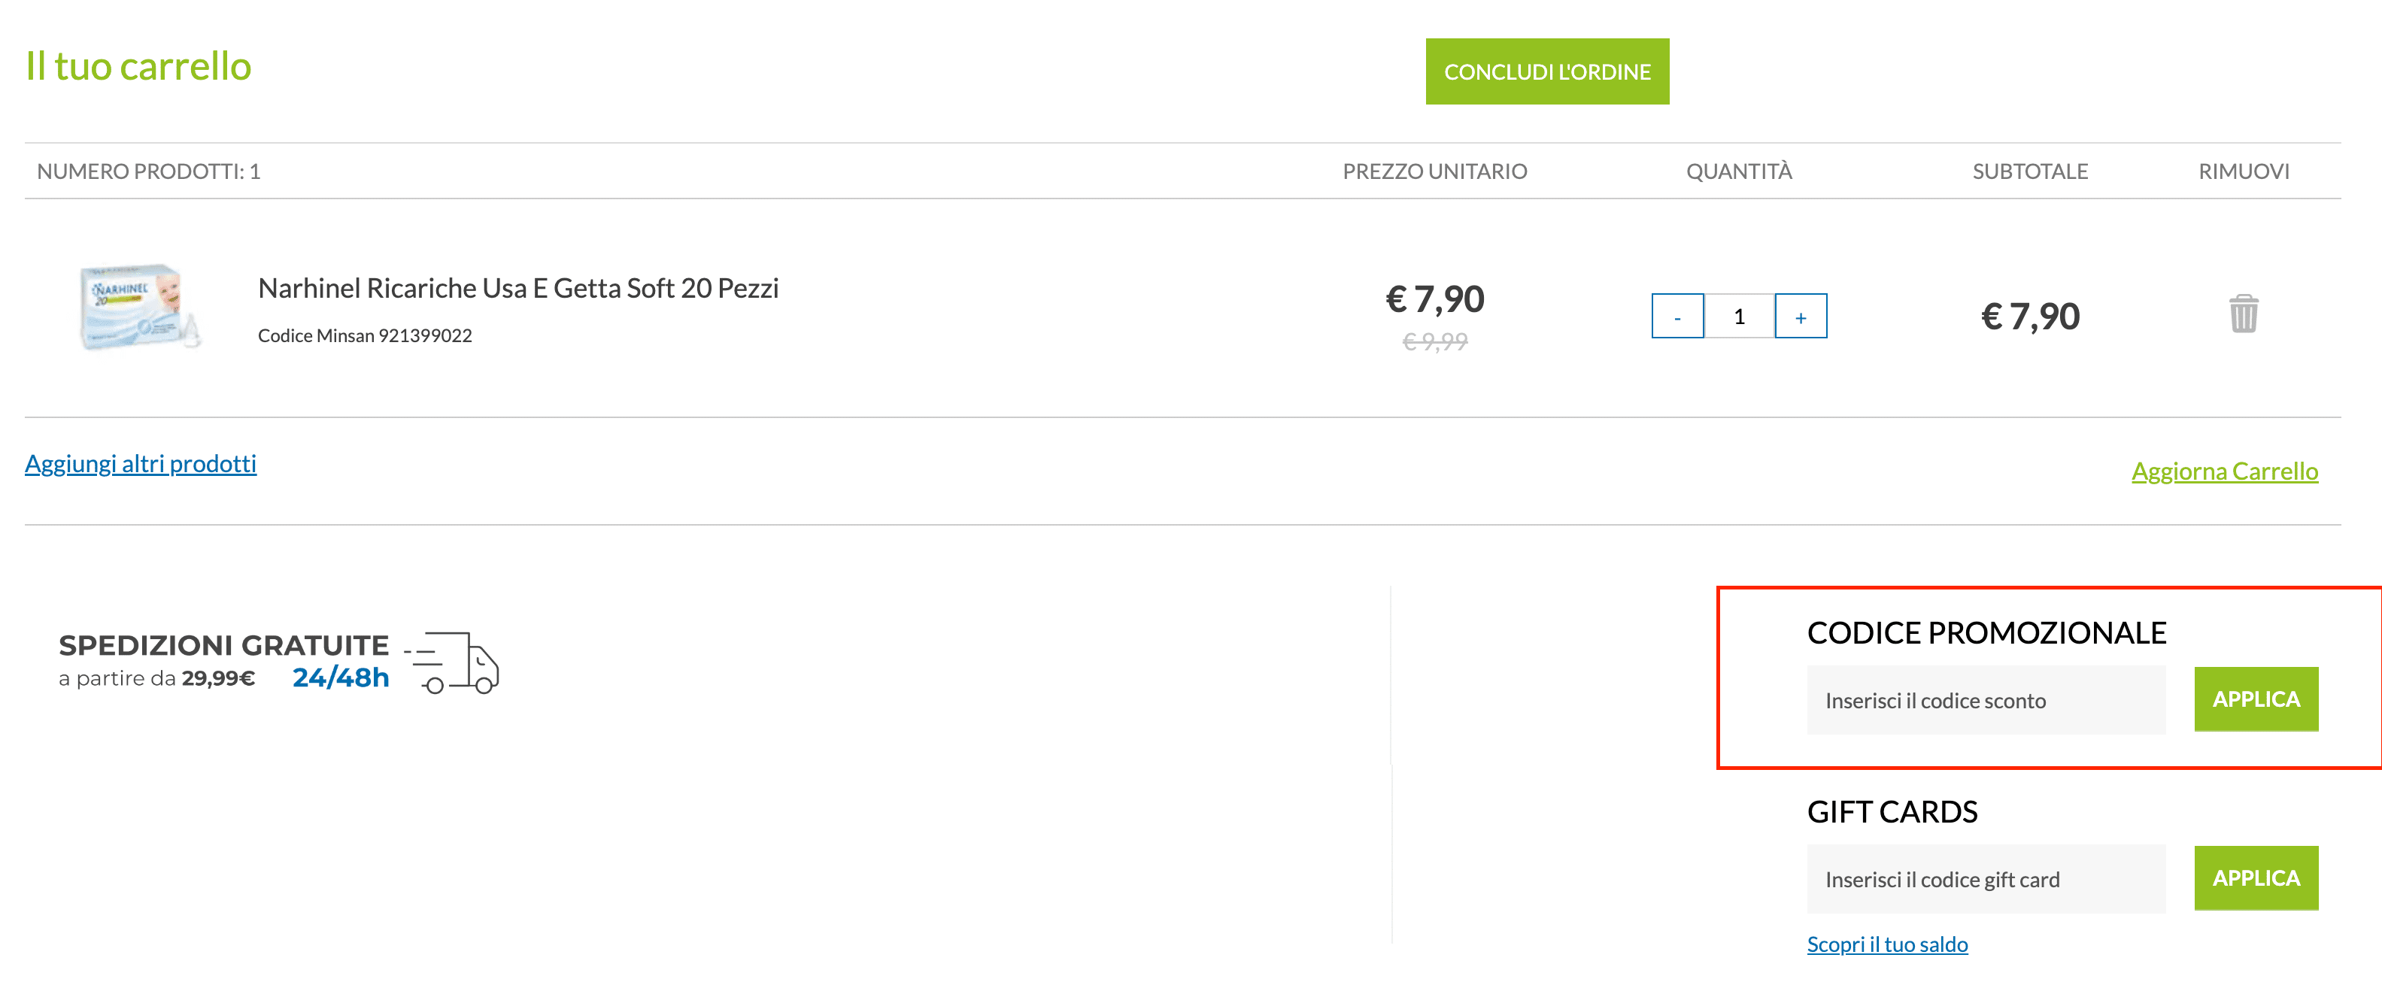2382x988 pixels.
Task: Click the quantity number field
Action: pos(1738,317)
